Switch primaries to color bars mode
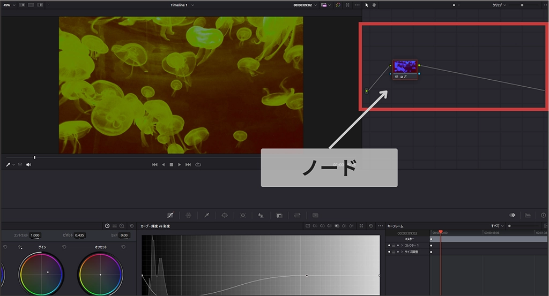This screenshot has height=296, width=549. [x=115, y=226]
